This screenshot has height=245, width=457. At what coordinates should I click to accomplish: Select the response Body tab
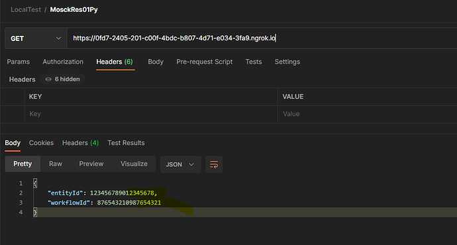pos(13,143)
